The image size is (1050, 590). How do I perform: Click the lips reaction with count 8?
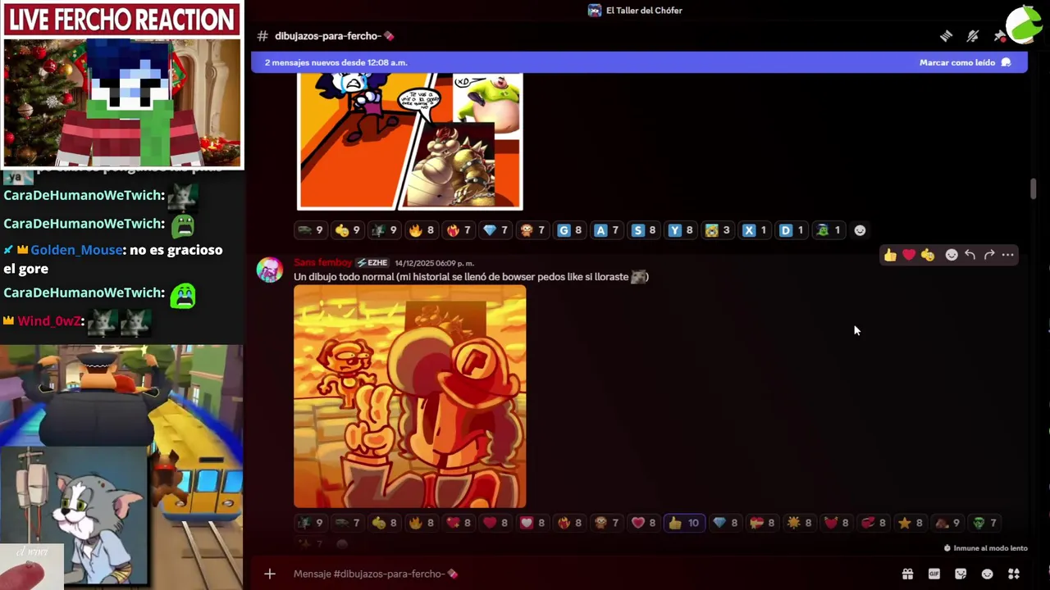[x=873, y=523]
